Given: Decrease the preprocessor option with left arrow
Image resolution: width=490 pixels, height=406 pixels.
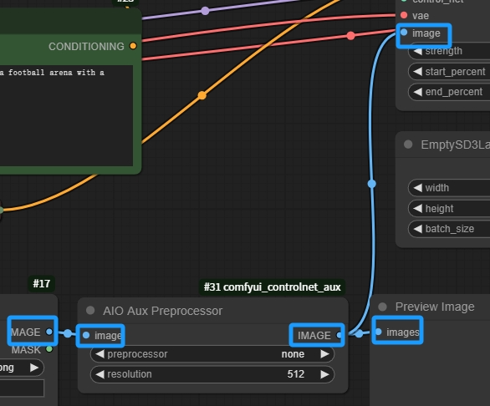Looking at the screenshot, I should (100, 354).
